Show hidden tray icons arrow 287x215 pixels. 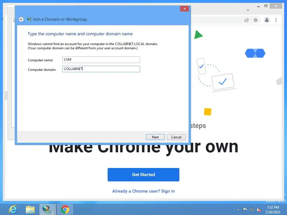pyautogui.click(x=238, y=210)
